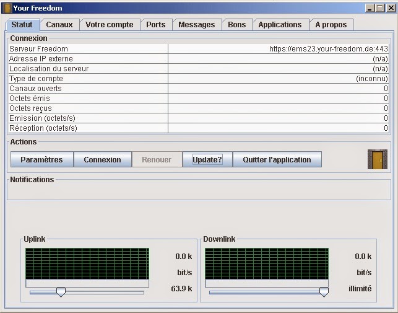This screenshot has width=398, height=313.
Task: Check for updates with Update? button
Action: [x=207, y=159]
